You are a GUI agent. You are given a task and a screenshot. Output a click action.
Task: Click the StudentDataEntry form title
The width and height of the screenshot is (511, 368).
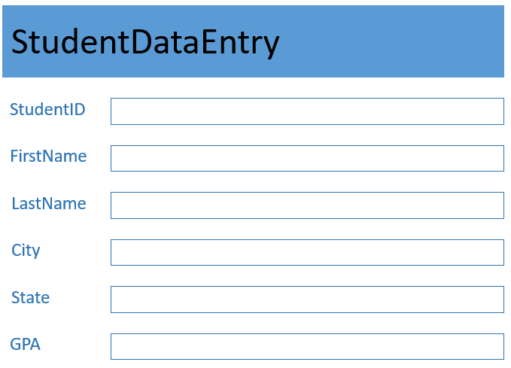coord(145,43)
